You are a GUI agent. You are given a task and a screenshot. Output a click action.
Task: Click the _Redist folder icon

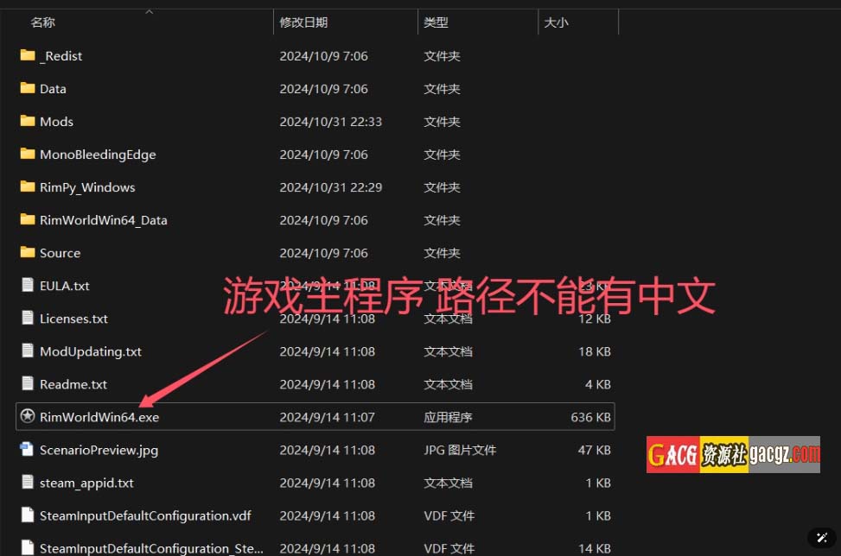pyautogui.click(x=27, y=56)
